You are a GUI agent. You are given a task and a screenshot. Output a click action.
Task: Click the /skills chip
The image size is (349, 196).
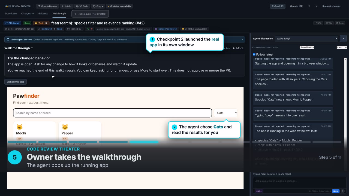click(259, 191)
